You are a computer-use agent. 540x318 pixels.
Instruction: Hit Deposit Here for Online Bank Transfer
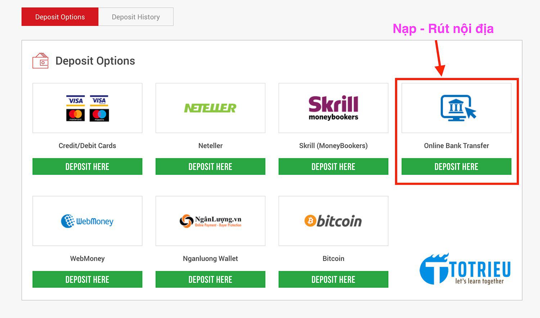pos(456,167)
